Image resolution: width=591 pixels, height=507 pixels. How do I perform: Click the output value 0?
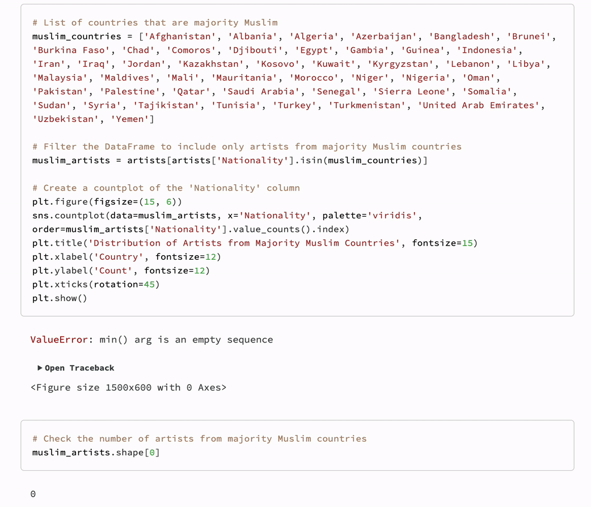coord(33,494)
